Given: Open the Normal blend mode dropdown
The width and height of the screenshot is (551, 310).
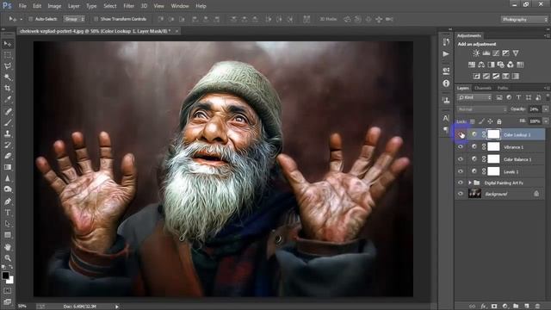Looking at the screenshot, I should tap(482, 109).
